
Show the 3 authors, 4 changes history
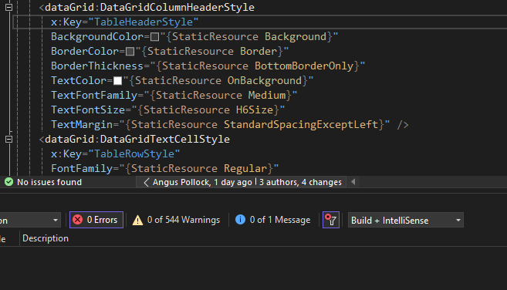tap(300, 182)
